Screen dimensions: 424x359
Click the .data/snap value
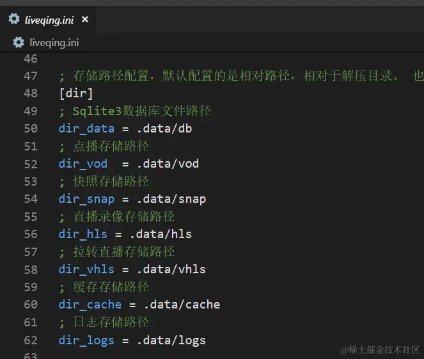click(171, 200)
